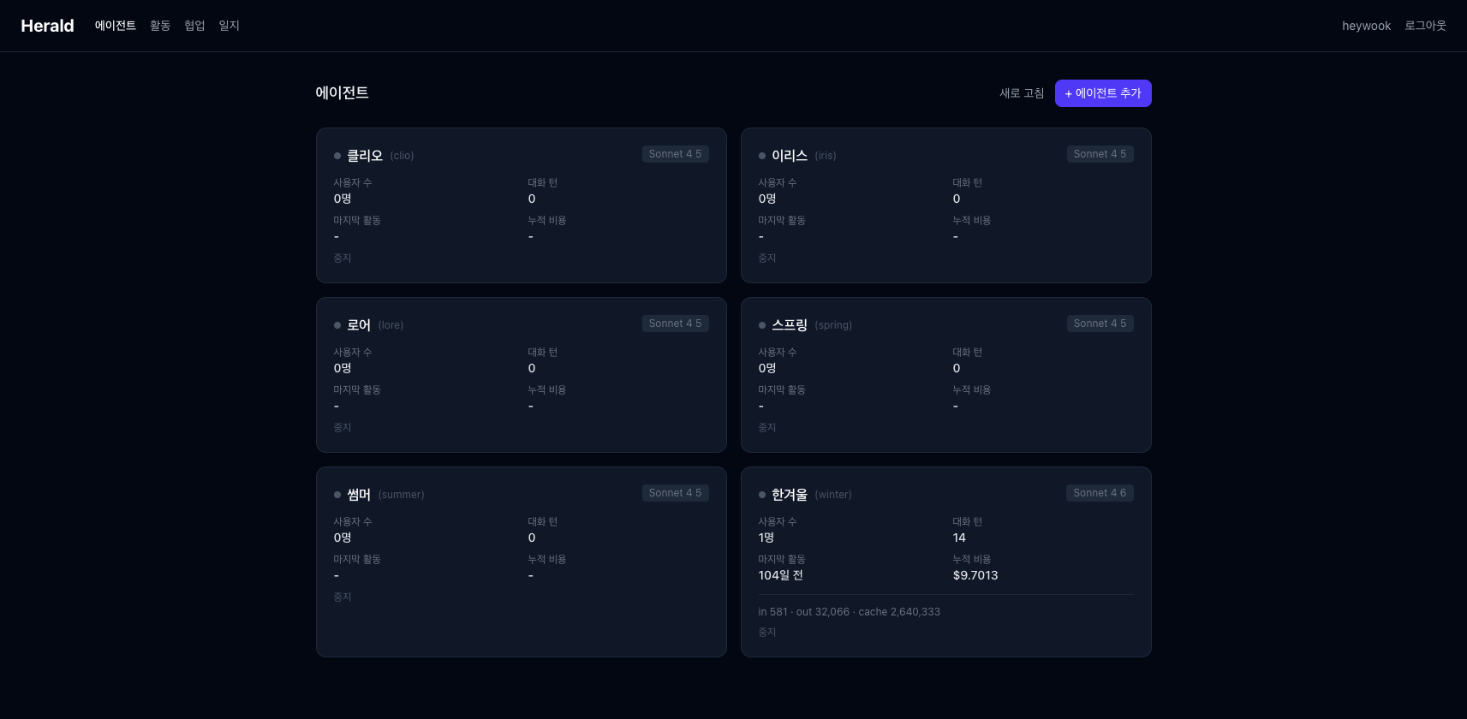The height and width of the screenshot is (719, 1467).
Task: Select the 14 conversation turns value
Action: pyautogui.click(x=959, y=538)
